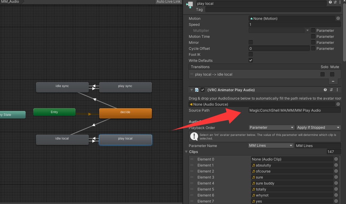
Task: Select play local -> idle local transition
Action: [265, 75]
